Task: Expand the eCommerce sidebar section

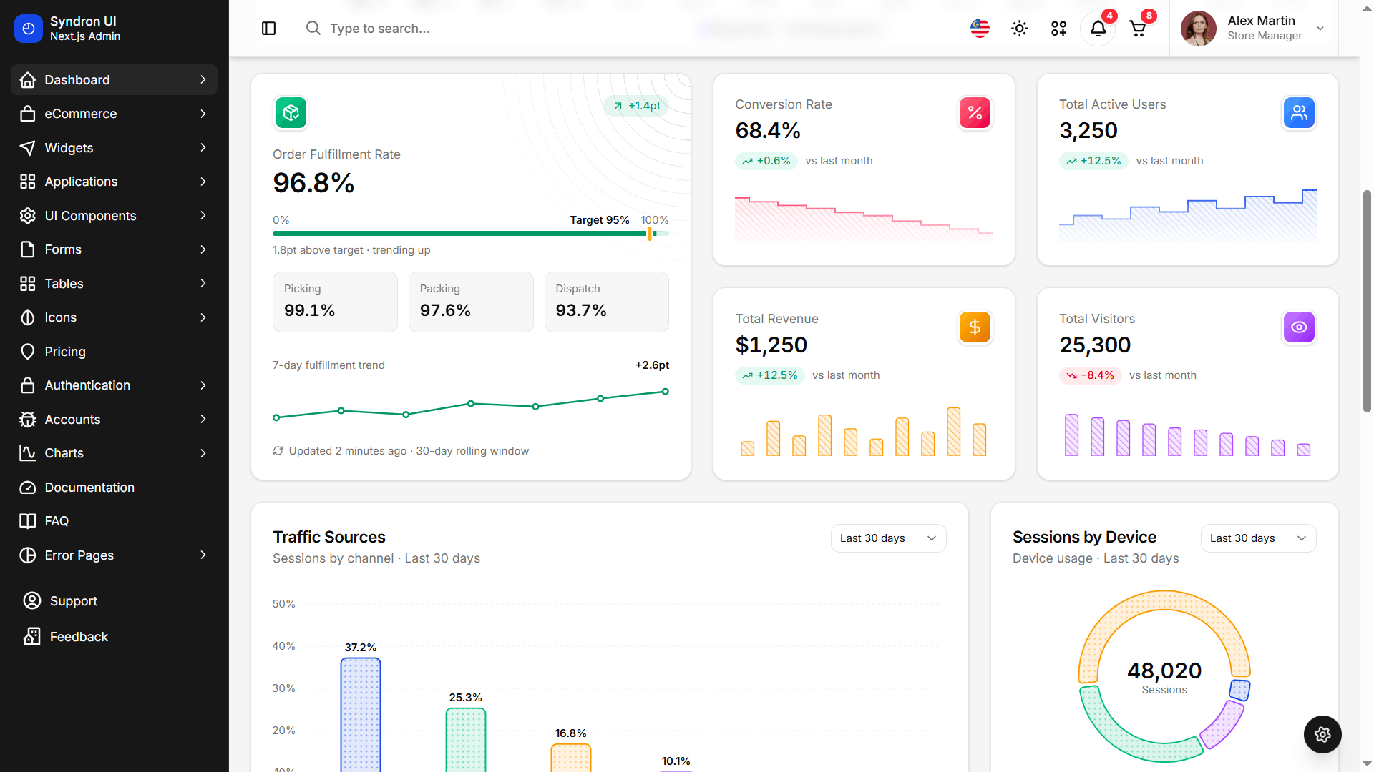Action: click(x=114, y=114)
